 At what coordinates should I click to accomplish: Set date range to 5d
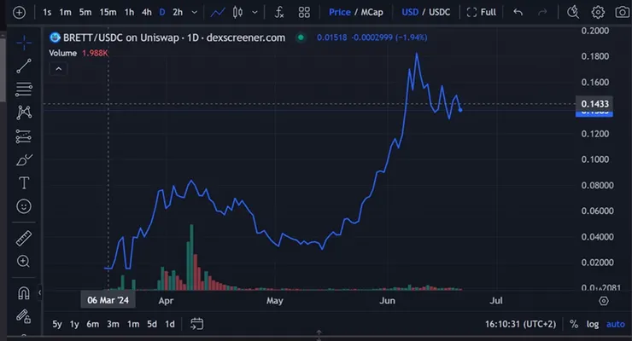152,324
